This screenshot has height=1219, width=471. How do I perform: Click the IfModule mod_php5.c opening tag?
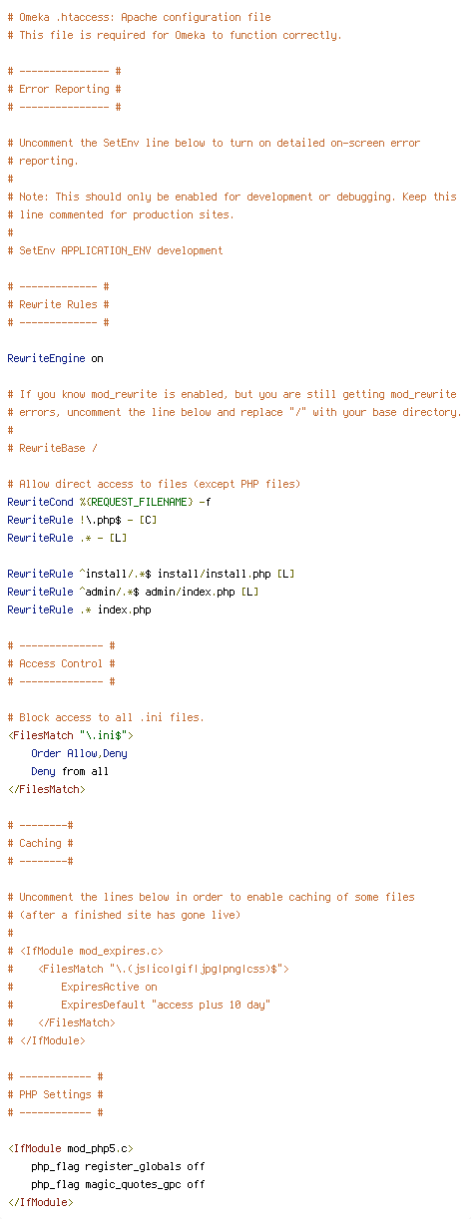tap(70, 1148)
